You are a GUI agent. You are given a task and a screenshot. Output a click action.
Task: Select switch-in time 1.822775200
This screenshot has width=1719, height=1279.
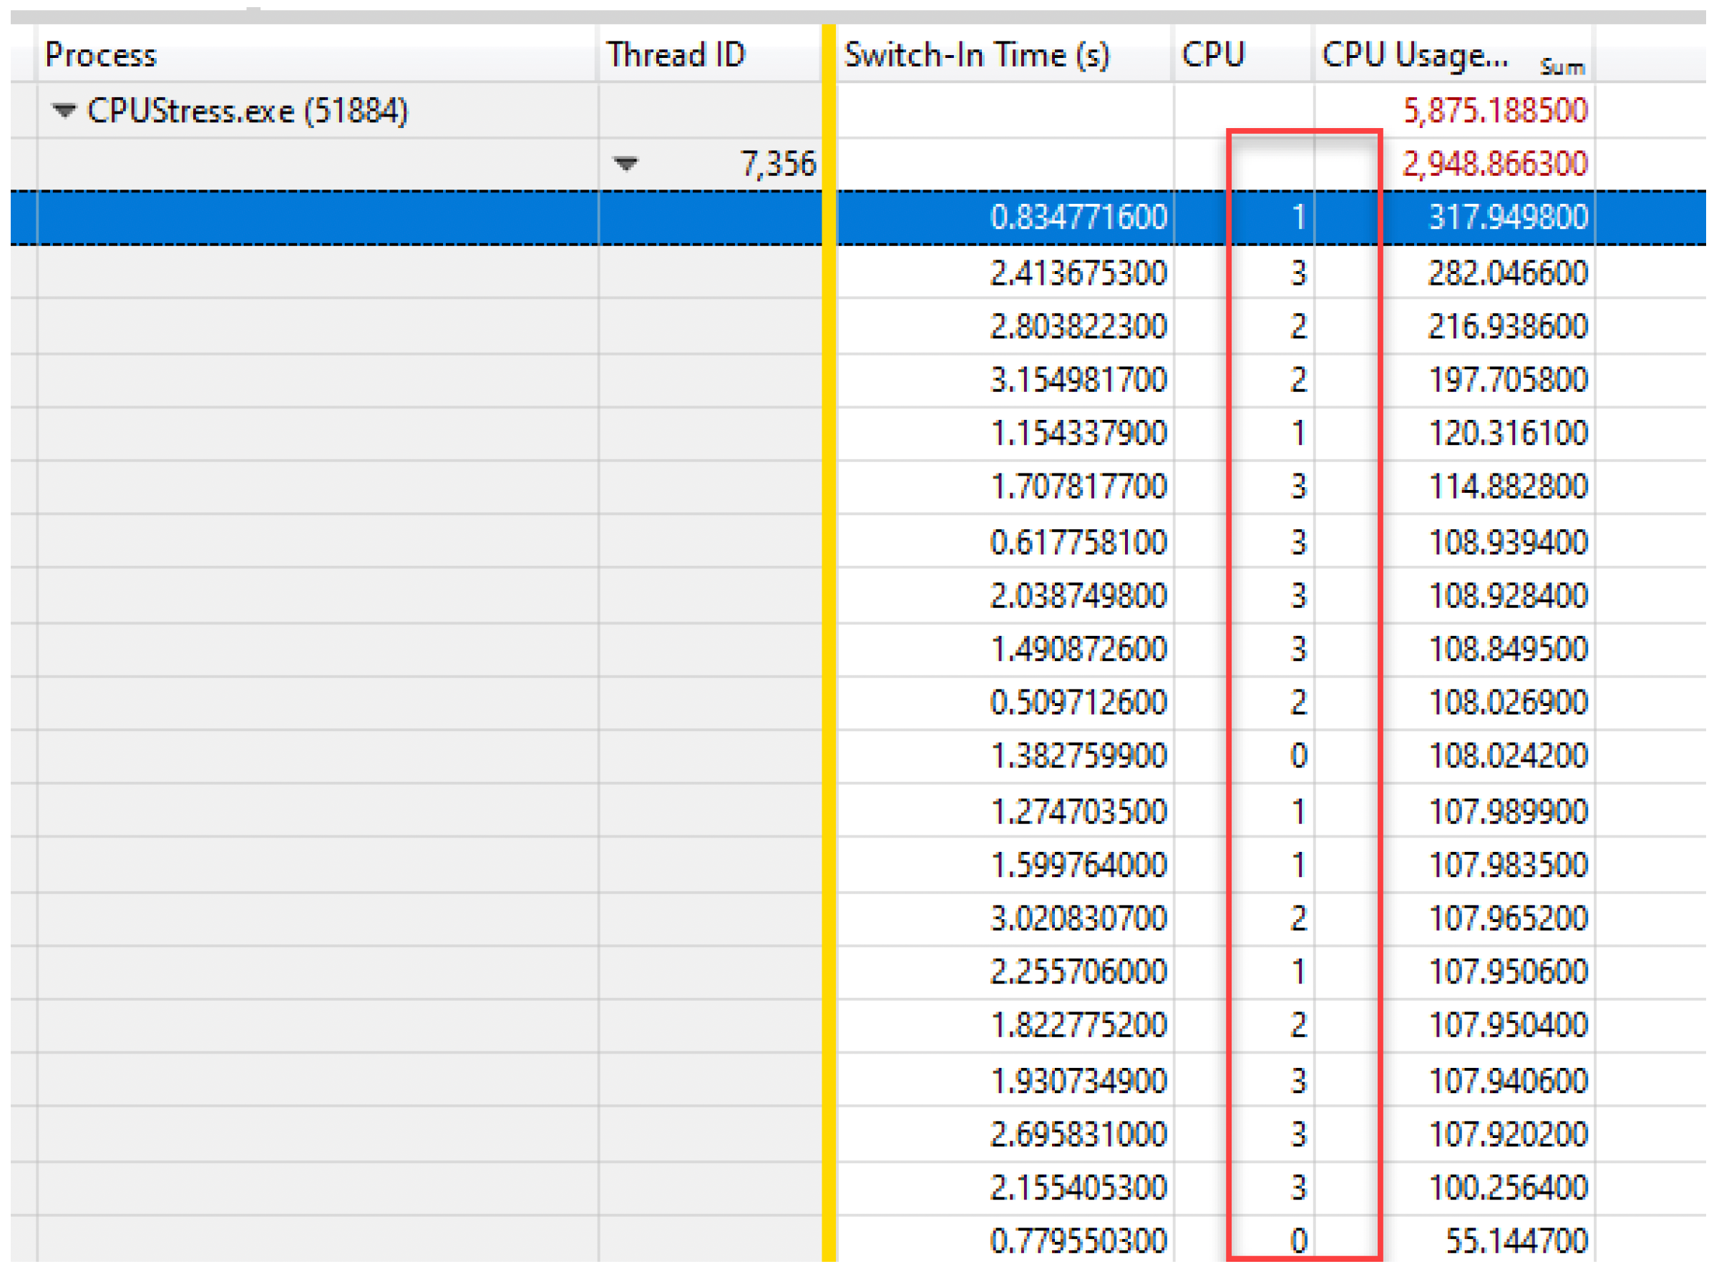(1078, 1025)
